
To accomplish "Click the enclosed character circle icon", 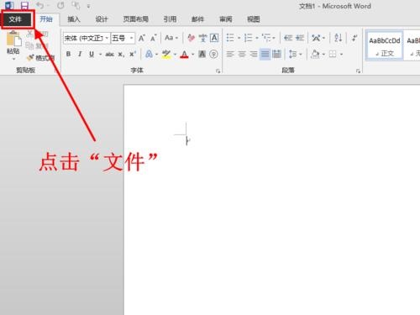I will tap(213, 54).
